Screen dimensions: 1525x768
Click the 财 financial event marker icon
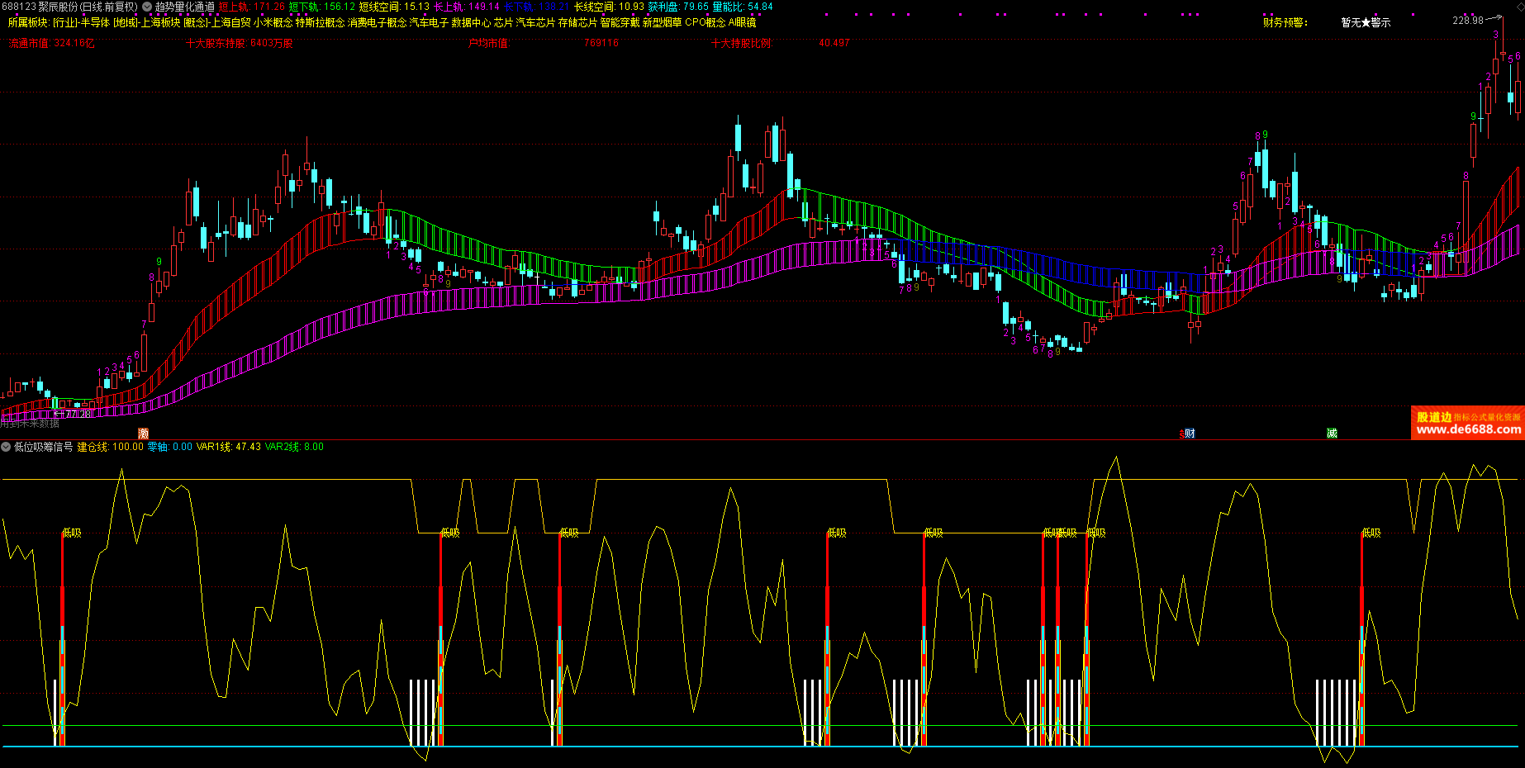click(x=1190, y=434)
